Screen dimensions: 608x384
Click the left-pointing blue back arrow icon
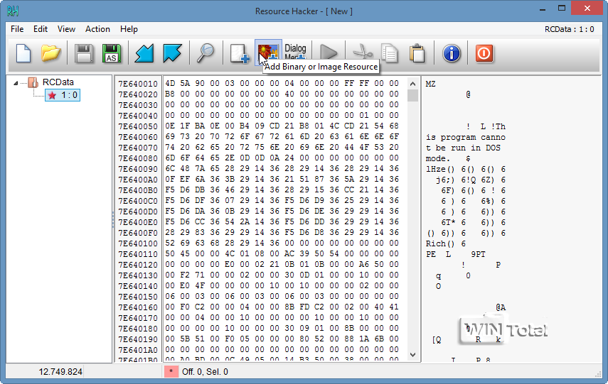click(144, 53)
